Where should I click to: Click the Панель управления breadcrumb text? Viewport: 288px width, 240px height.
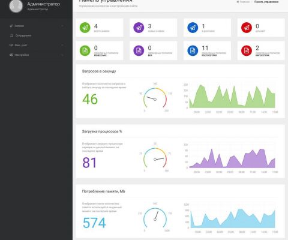(x=266, y=2)
